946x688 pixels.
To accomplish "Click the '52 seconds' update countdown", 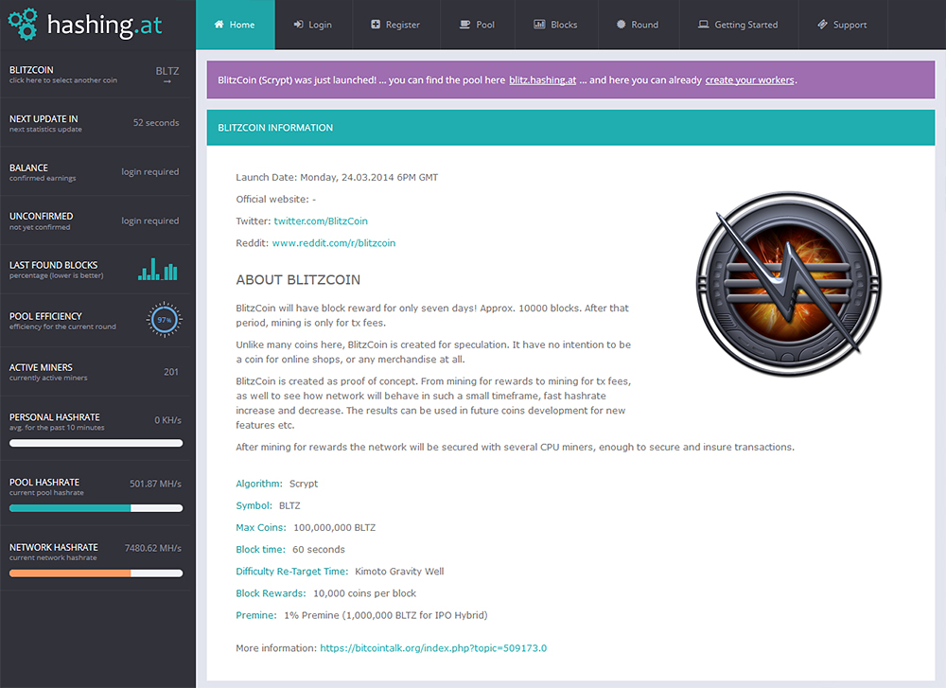I will pos(156,122).
